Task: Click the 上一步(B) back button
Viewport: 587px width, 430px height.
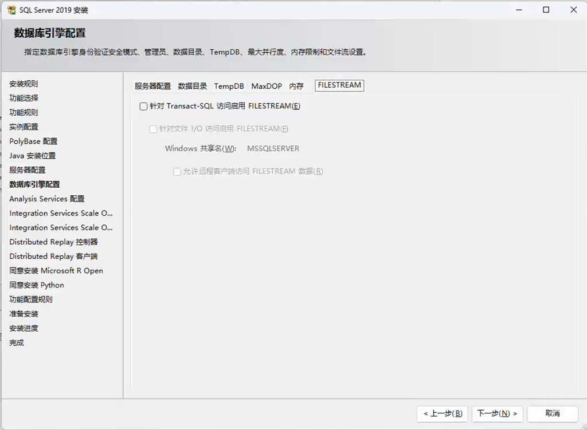Action: (x=442, y=413)
